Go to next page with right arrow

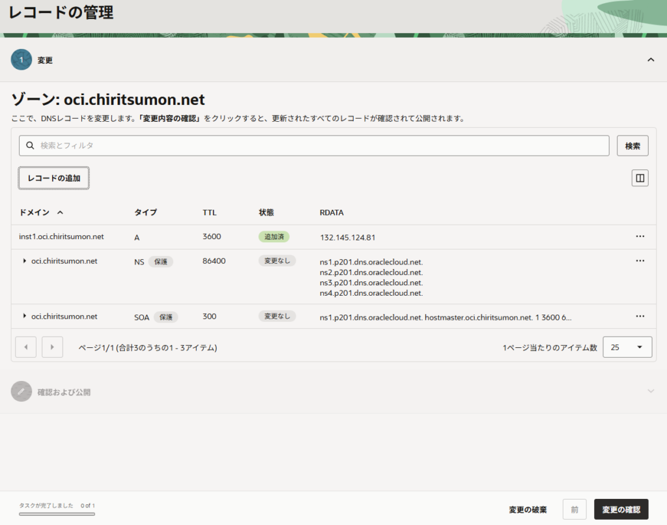52,347
